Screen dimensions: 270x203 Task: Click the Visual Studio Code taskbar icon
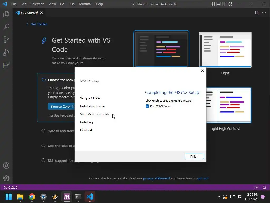click(90, 197)
